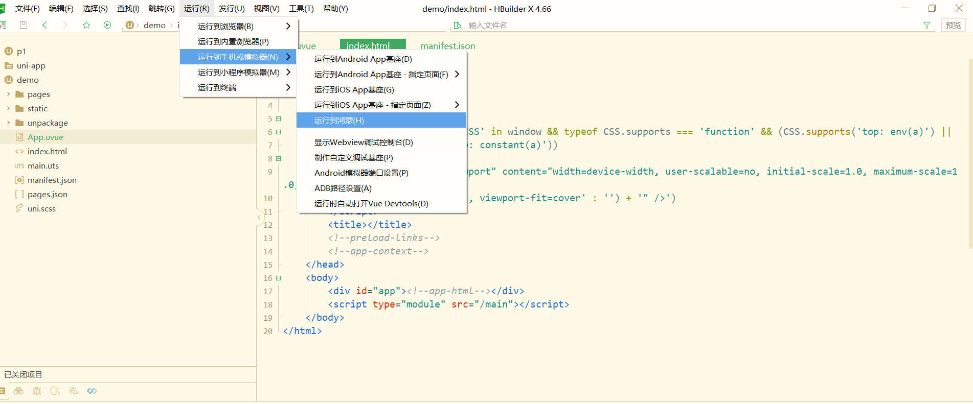Screen dimensions: 973x404
Task: Expand the pages folder
Action: pos(8,94)
